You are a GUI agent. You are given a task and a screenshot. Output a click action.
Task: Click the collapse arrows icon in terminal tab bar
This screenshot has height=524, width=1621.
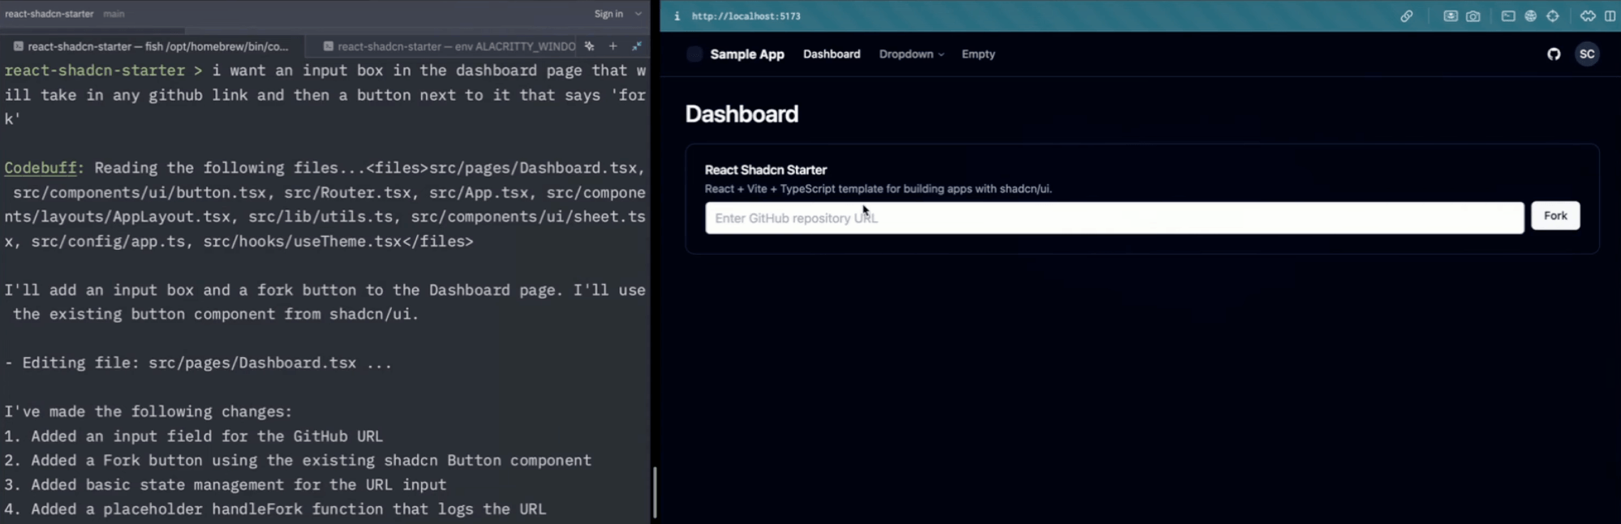pos(637,46)
